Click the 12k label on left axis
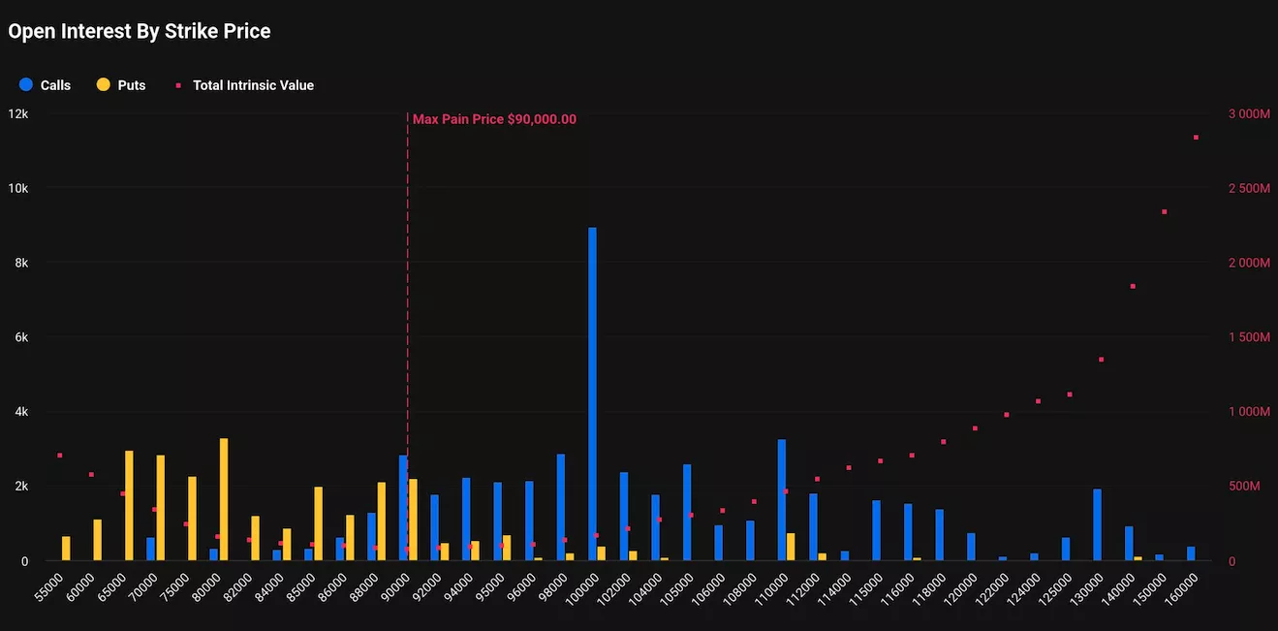1278x631 pixels. pos(18,113)
